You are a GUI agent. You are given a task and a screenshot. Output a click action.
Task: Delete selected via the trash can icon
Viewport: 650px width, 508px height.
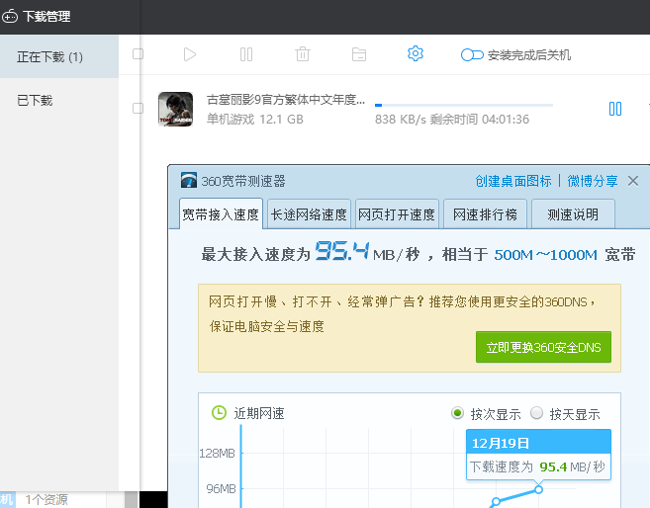(x=303, y=54)
